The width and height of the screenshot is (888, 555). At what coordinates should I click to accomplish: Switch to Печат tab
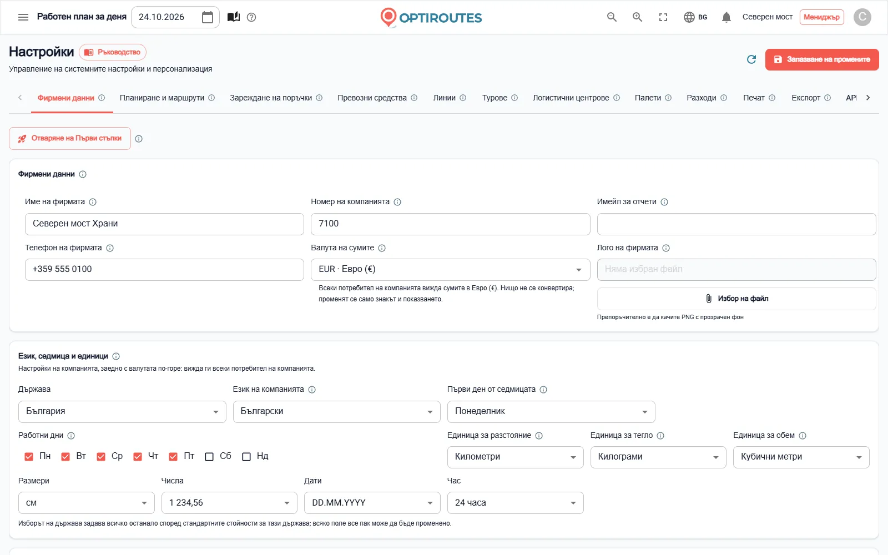point(754,98)
